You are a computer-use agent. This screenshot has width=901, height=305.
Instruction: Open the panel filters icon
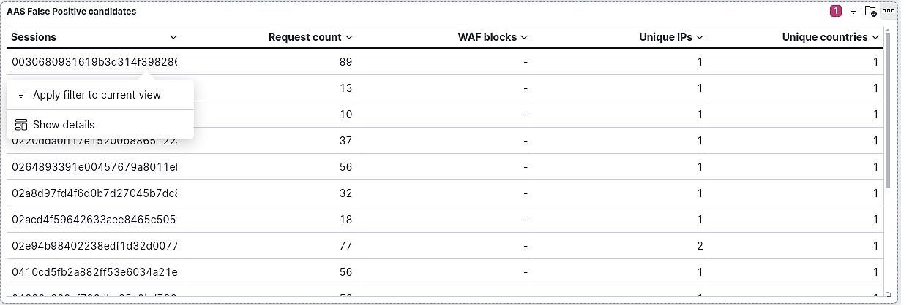tap(853, 12)
